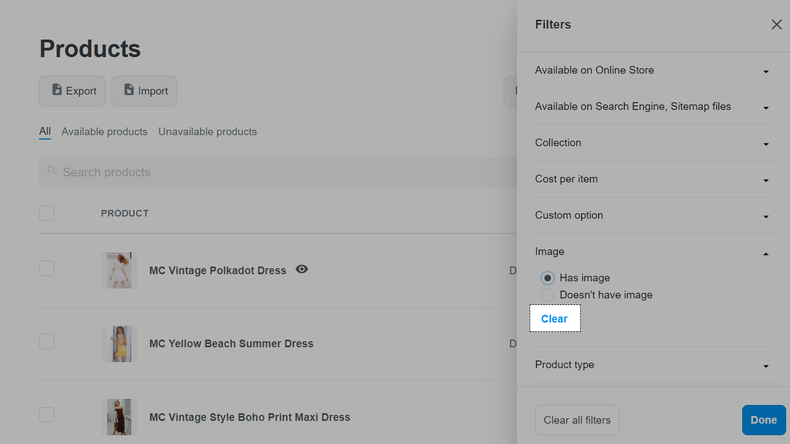Open the MC Yellow Beach Summer Dress thumbnail
This screenshot has height=444, width=790.
pos(119,344)
